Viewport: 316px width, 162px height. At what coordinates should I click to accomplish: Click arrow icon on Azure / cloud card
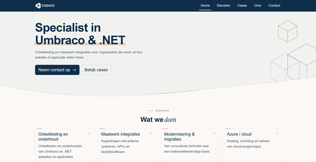point(277,133)
